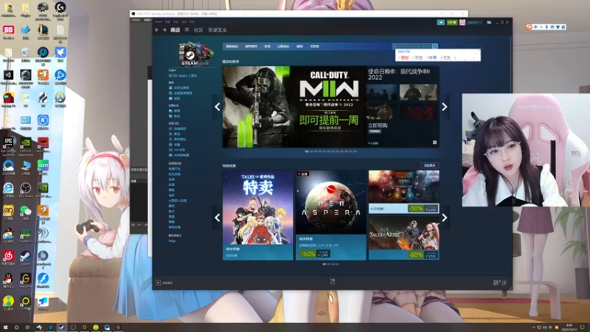Click the plus button in OBS window
The width and height of the screenshot is (590, 332).
[133, 225]
